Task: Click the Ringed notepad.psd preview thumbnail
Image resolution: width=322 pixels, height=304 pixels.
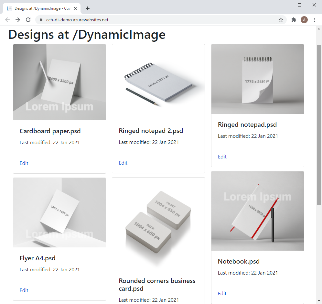Action: point(258,79)
